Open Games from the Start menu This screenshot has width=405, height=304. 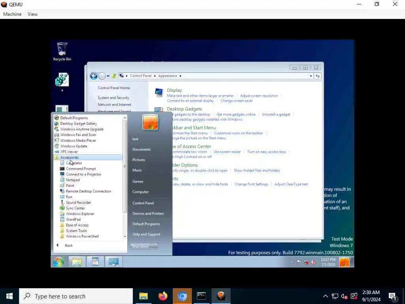pyautogui.click(x=138, y=181)
